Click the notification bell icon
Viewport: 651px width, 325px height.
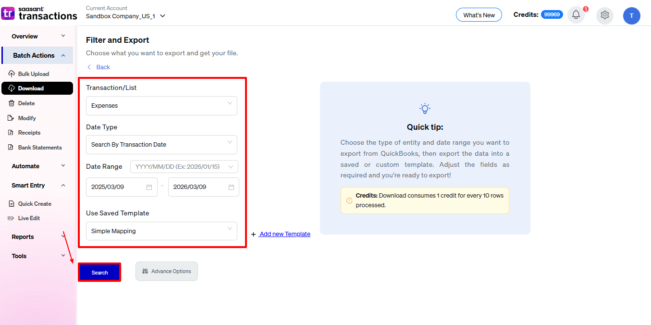pos(576,15)
